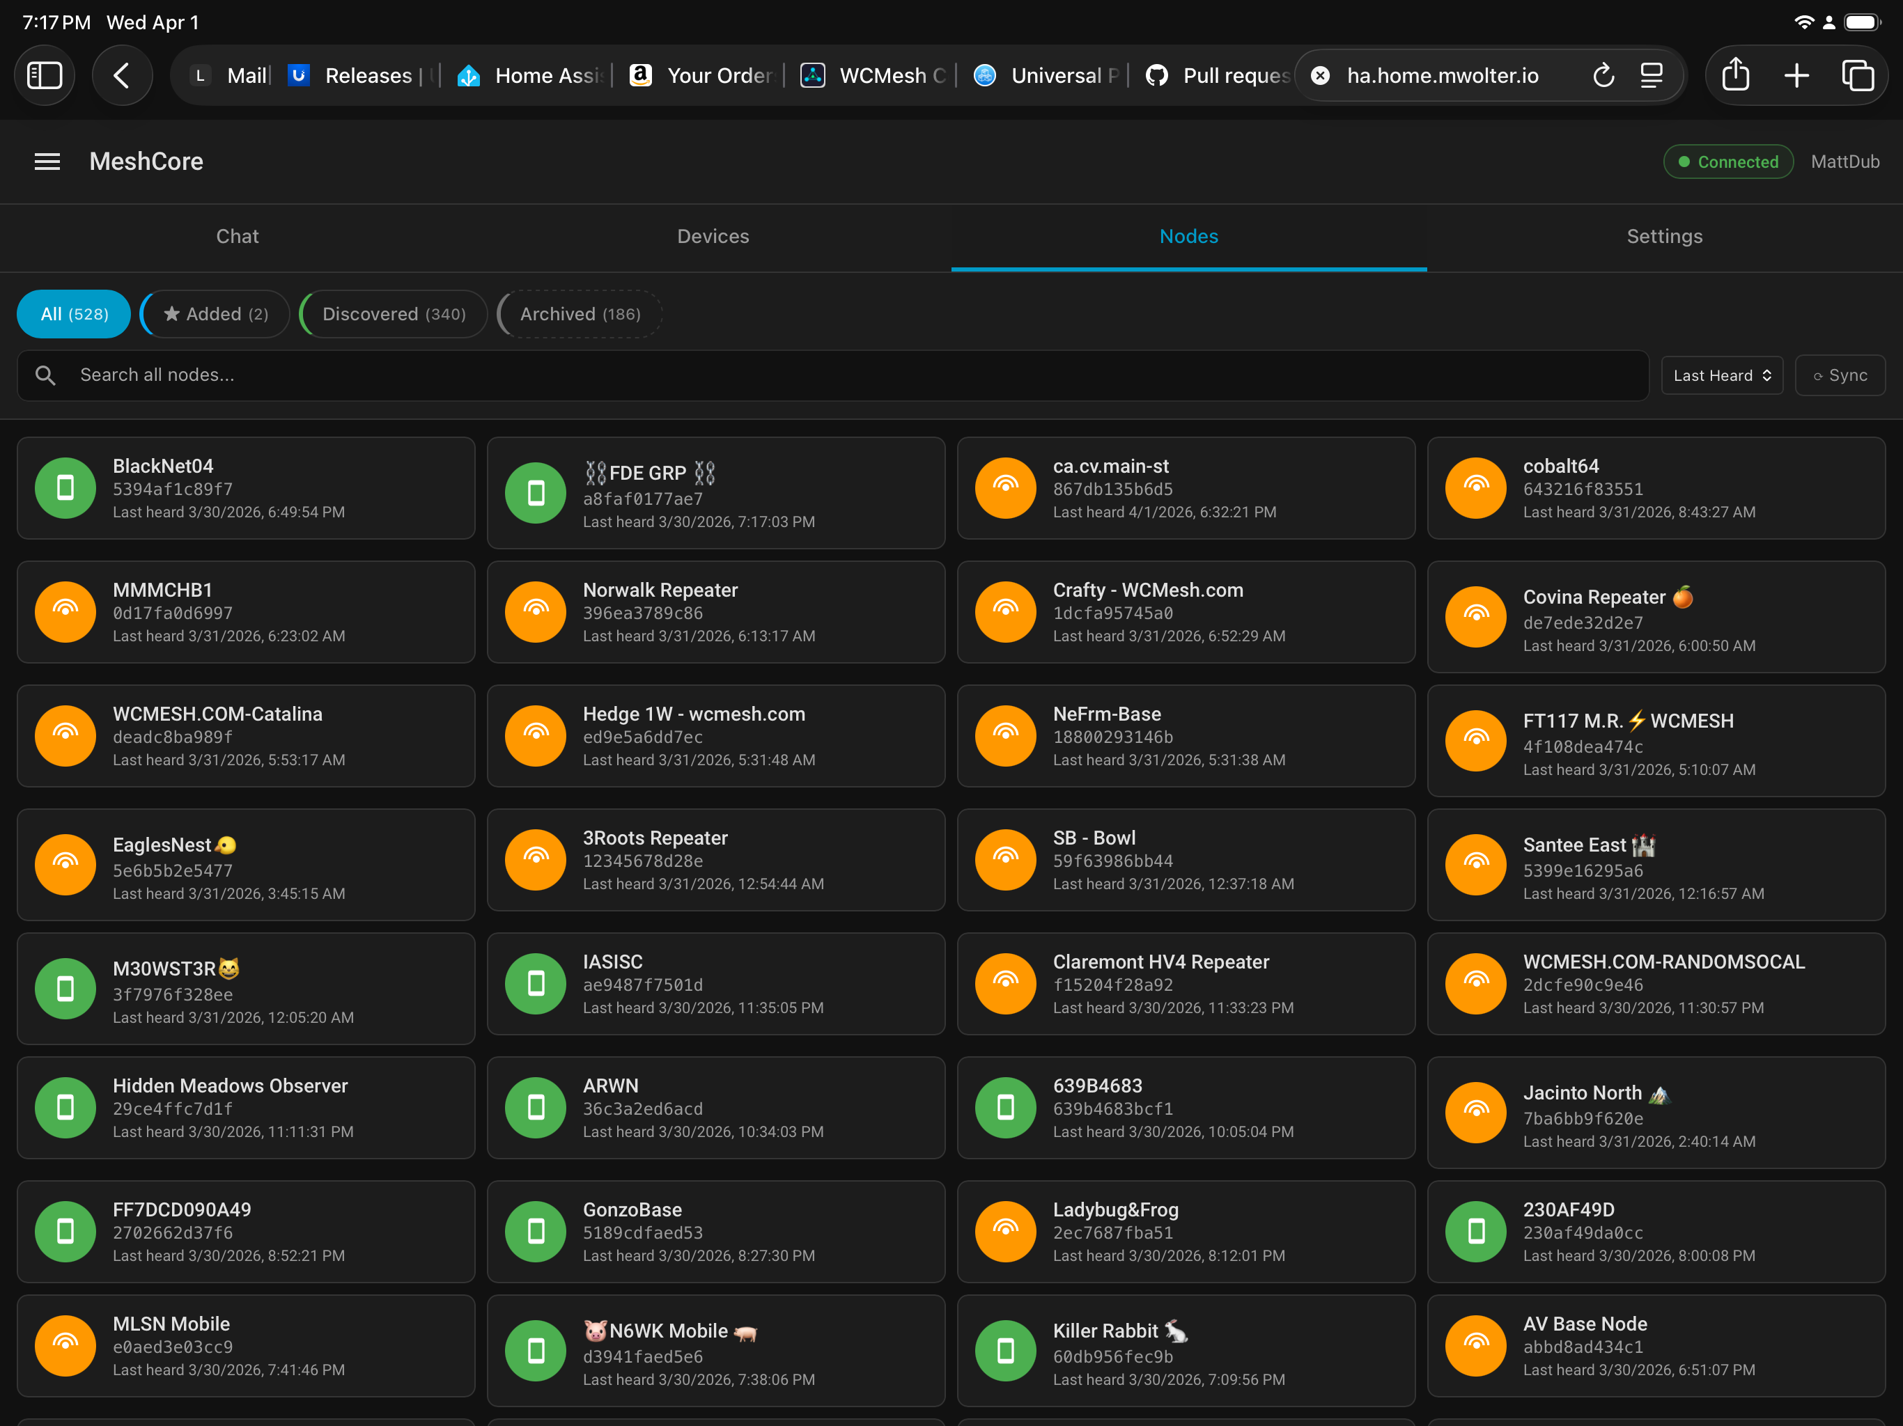The height and width of the screenshot is (1426, 1903).
Task: Open the Pull requests GitHub browser tab
Action: click(x=1218, y=76)
